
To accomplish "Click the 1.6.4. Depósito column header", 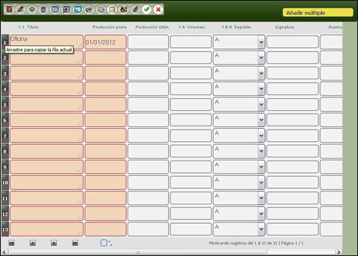I will 236,27.
